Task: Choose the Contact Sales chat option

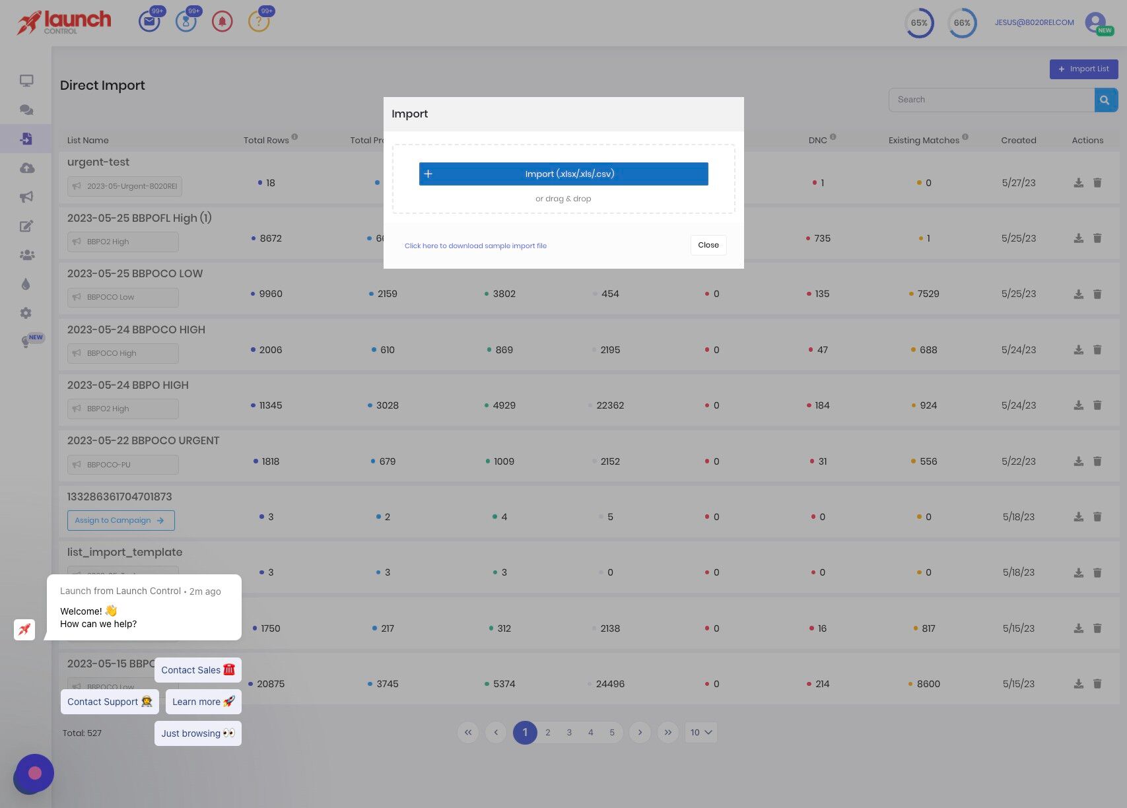Action: (x=197, y=670)
